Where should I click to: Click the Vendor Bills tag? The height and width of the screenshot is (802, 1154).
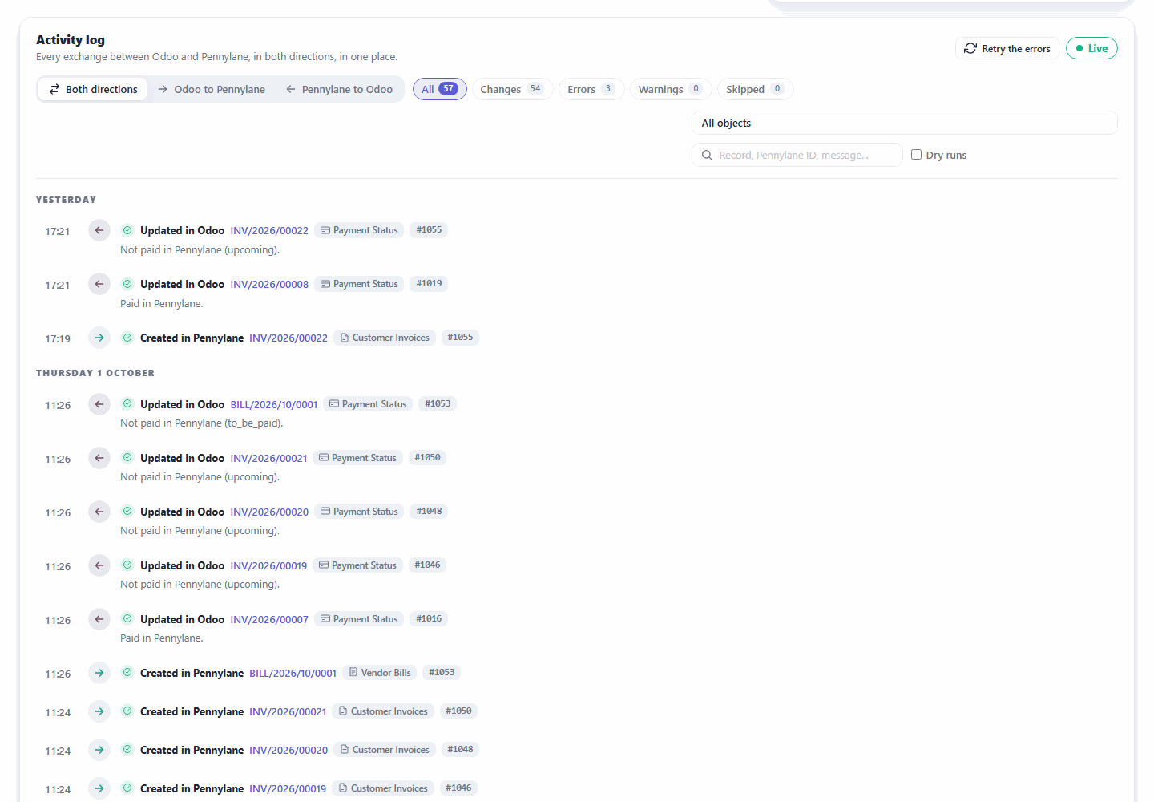pos(380,673)
